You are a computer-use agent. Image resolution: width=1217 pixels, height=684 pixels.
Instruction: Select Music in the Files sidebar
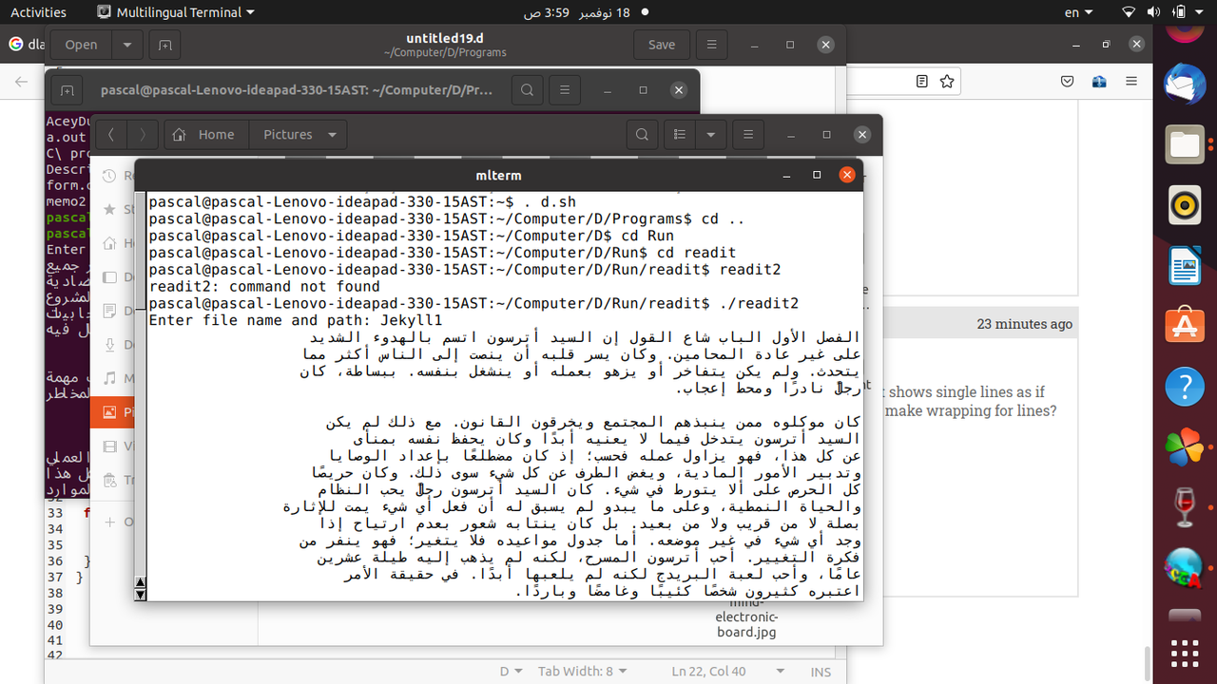111,378
